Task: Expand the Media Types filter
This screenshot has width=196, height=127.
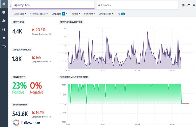Action: click(x=20, y=14)
